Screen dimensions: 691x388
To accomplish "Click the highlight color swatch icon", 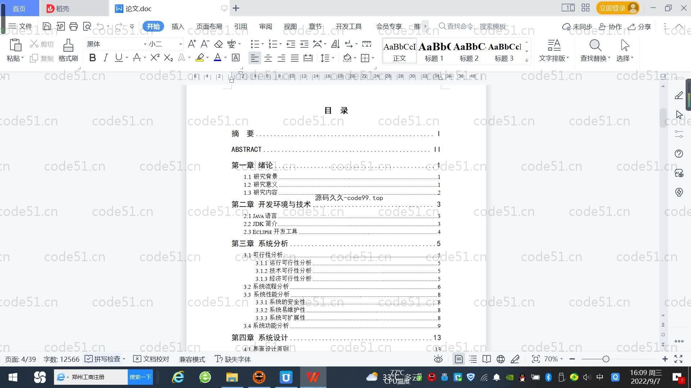I will pyautogui.click(x=200, y=57).
